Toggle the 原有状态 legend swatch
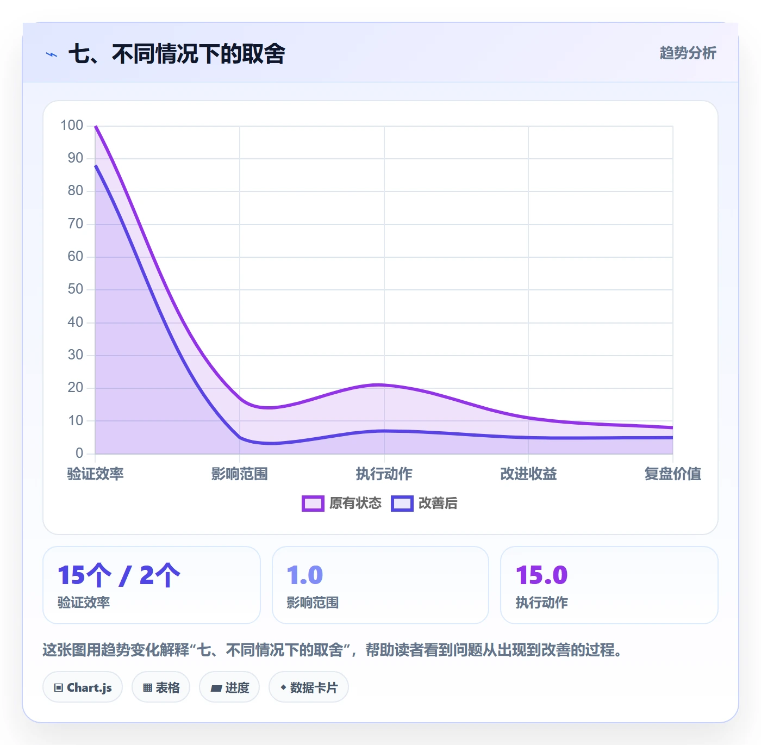 313,504
